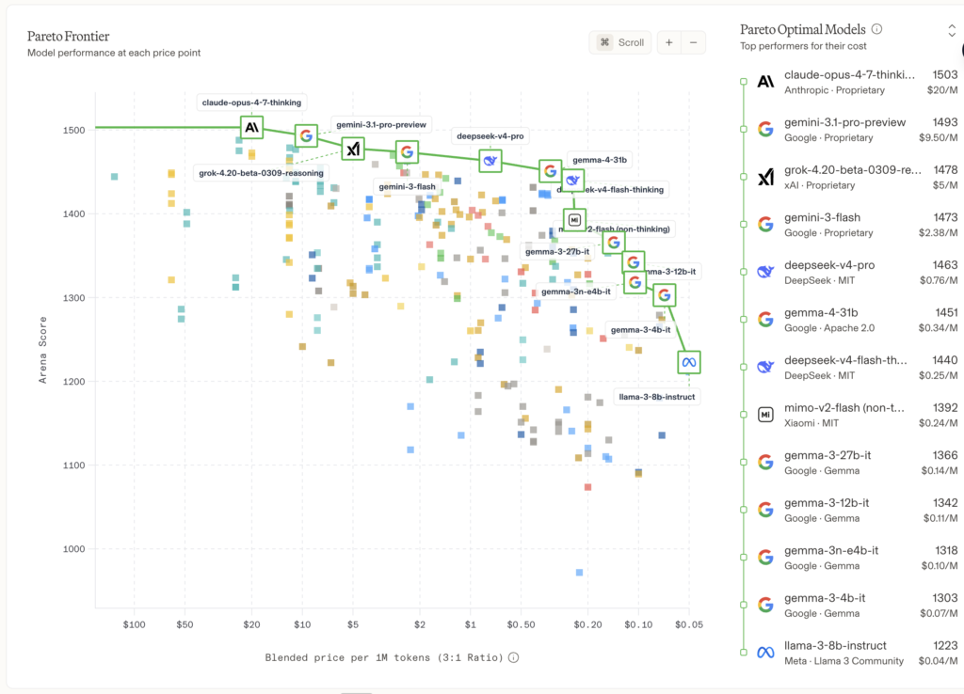Click Google logo in gemini-3.1-pro-preview list row
The image size is (964, 694).
[x=765, y=129]
